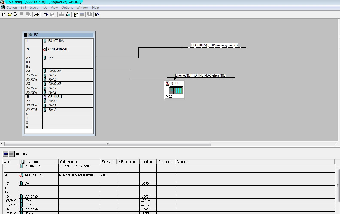Click the Open ONLINE station toolbar icon
Screen dimensions: 340x214
(16, 15)
